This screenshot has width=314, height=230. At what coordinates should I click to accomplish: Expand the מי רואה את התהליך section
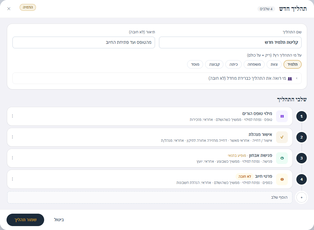(157, 78)
